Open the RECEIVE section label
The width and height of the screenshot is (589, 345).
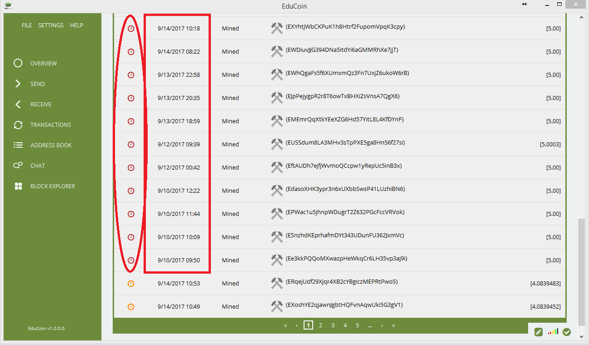(x=41, y=104)
